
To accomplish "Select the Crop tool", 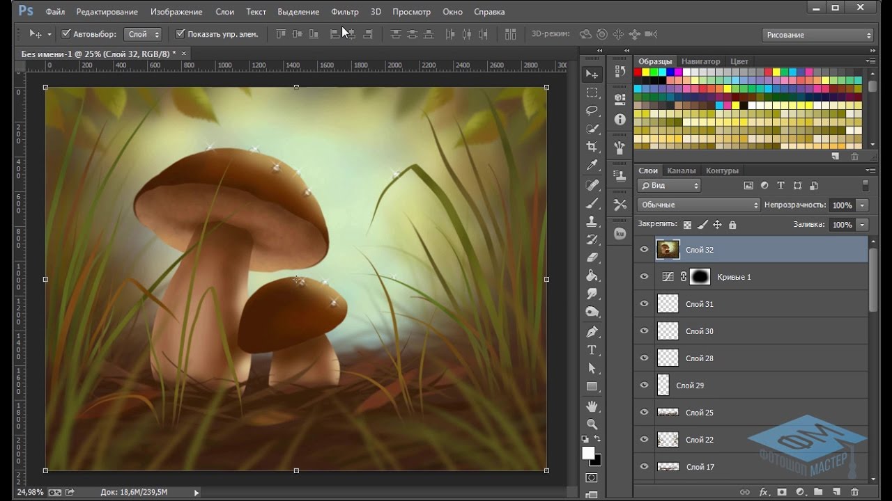I will 592,147.
